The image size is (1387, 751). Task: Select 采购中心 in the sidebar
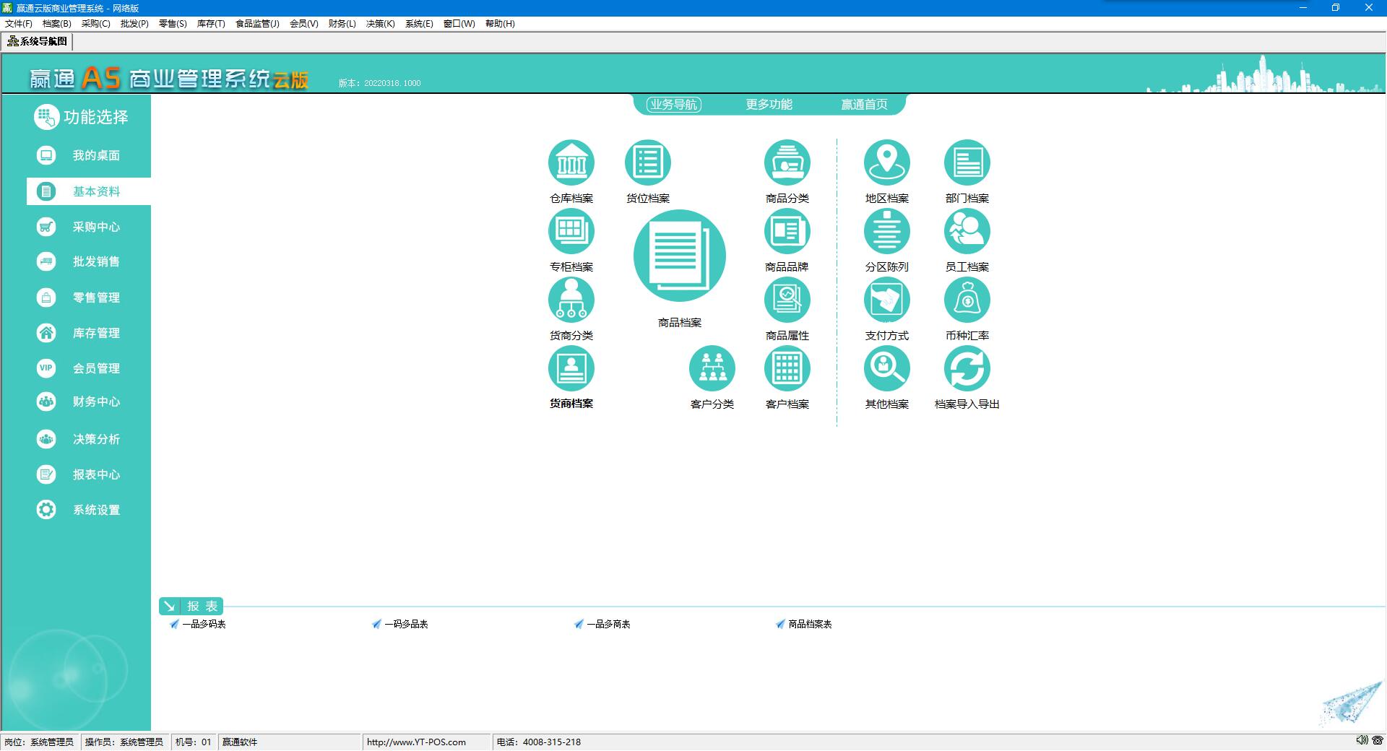pyautogui.click(x=95, y=227)
